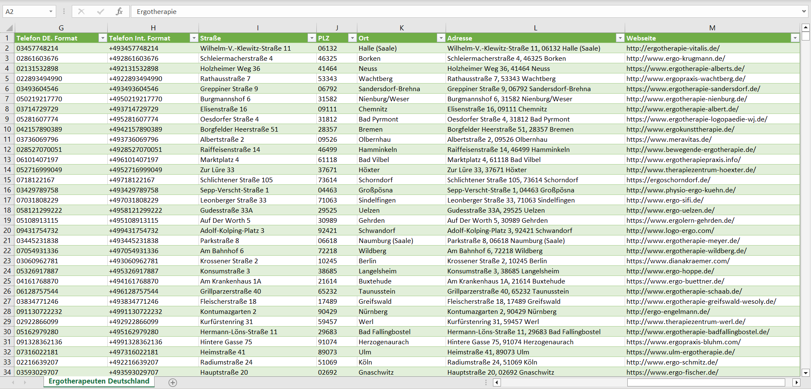811x389 pixels.
Task: Click the formula bar showing Ergotherapie
Action: pos(465,11)
